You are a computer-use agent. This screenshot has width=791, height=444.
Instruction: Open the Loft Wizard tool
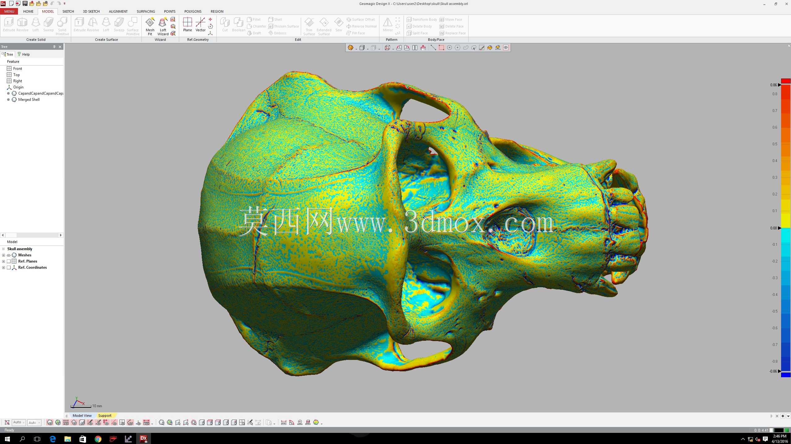click(x=163, y=26)
